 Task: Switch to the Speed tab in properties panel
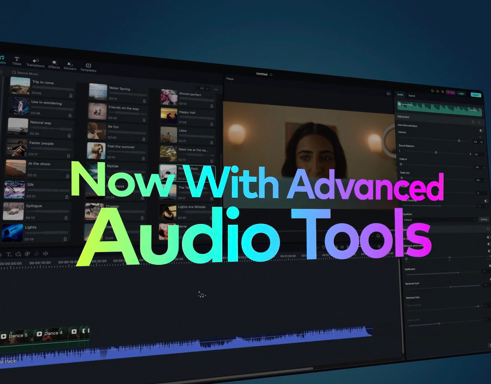412,96
